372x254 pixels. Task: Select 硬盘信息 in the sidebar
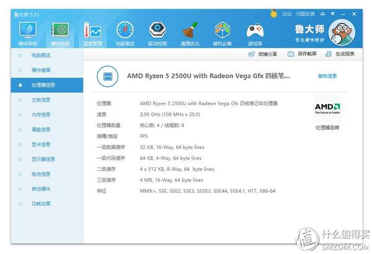(47, 129)
